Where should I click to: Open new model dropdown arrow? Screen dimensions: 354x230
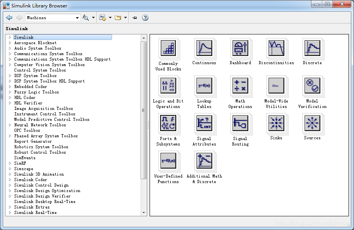(x=110, y=18)
